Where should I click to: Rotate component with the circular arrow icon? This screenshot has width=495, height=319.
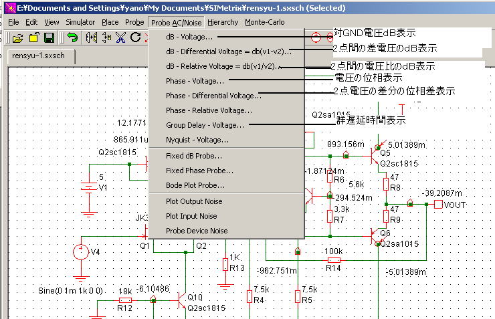(x=136, y=37)
